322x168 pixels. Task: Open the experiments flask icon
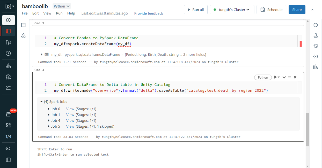316,36
